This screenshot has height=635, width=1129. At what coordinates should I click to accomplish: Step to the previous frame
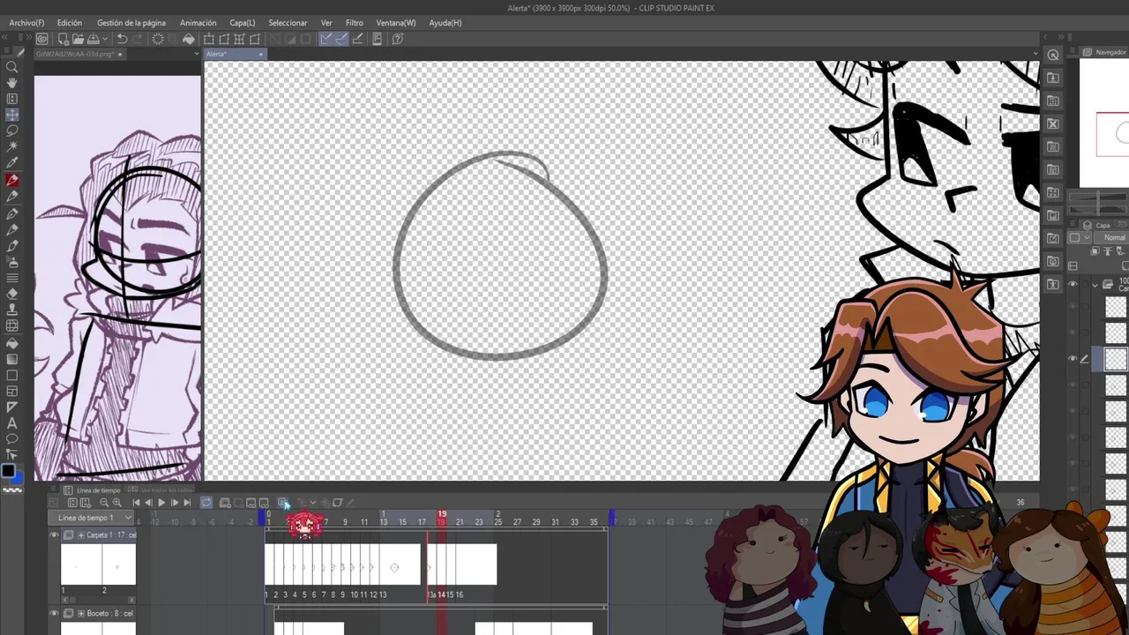[148, 503]
